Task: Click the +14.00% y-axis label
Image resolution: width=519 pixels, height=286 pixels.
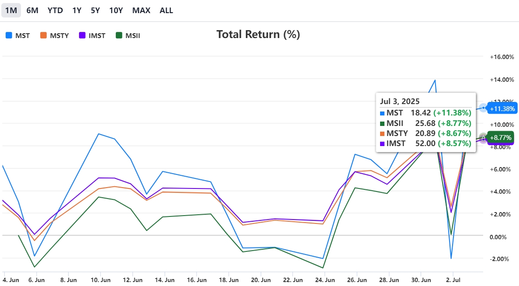Action: [x=502, y=80]
